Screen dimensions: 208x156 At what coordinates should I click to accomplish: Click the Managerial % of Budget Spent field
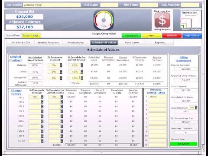[x=35, y=78]
